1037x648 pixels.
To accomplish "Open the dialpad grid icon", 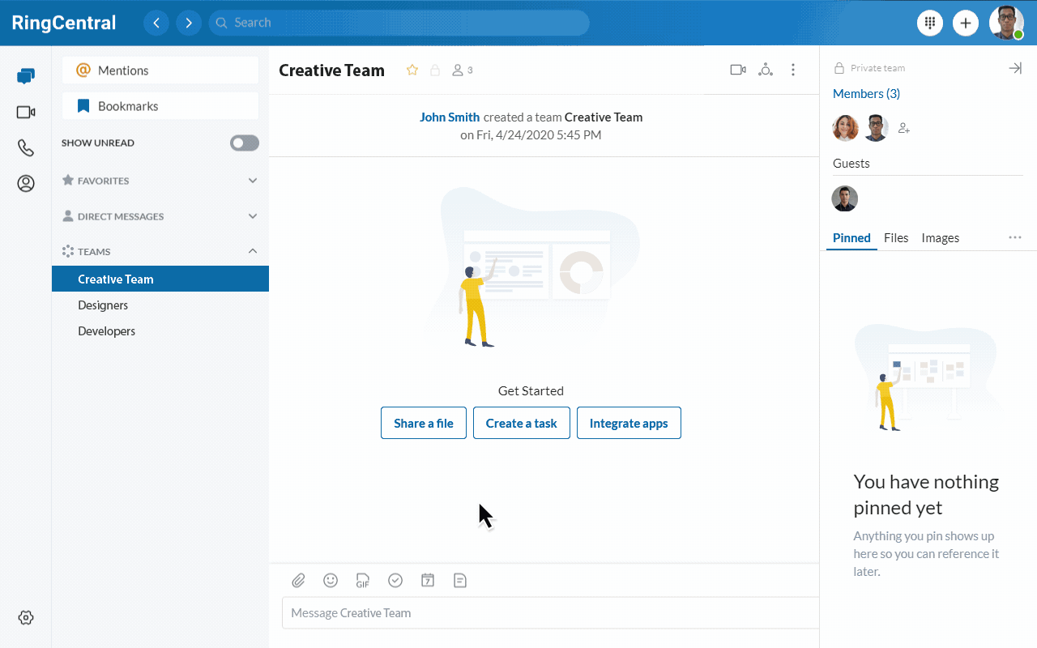I will 929,23.
